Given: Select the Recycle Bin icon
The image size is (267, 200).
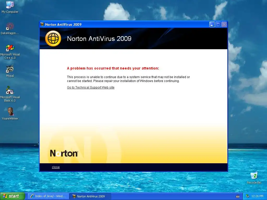Looking at the screenshot, I should [254, 178].
